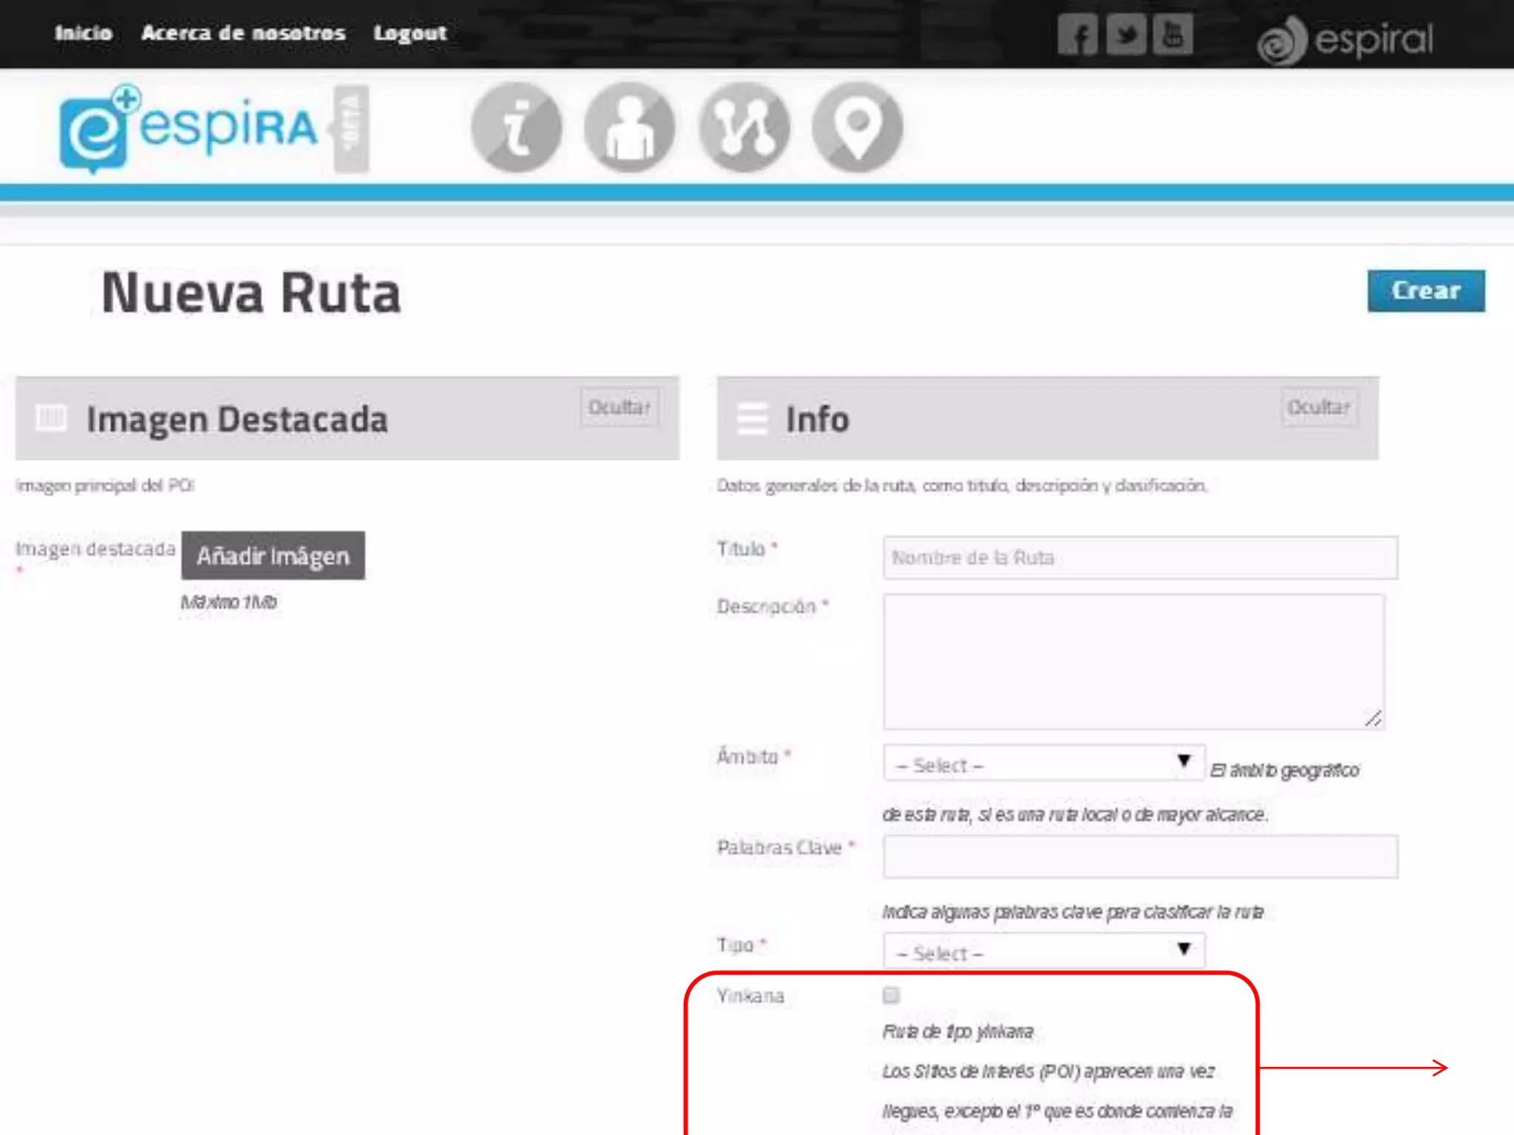
Task: Hide the Imagen Destacada panel with Ocultar
Action: (619, 407)
